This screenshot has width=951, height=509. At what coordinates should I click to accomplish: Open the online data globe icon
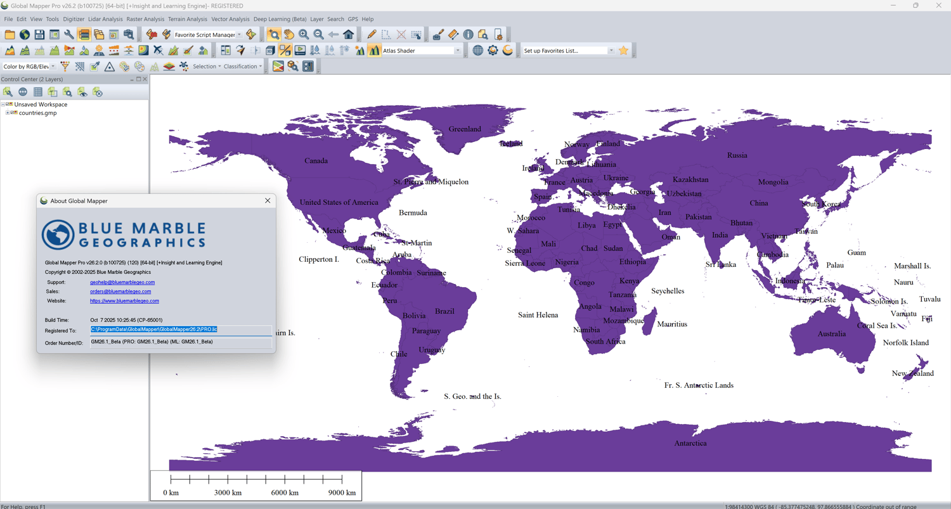coord(25,35)
